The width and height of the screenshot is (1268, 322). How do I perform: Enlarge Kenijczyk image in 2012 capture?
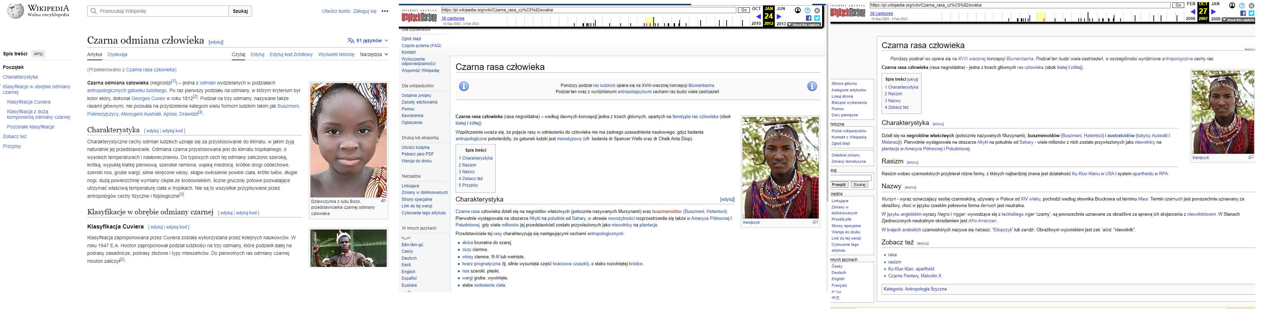pyautogui.click(x=815, y=222)
